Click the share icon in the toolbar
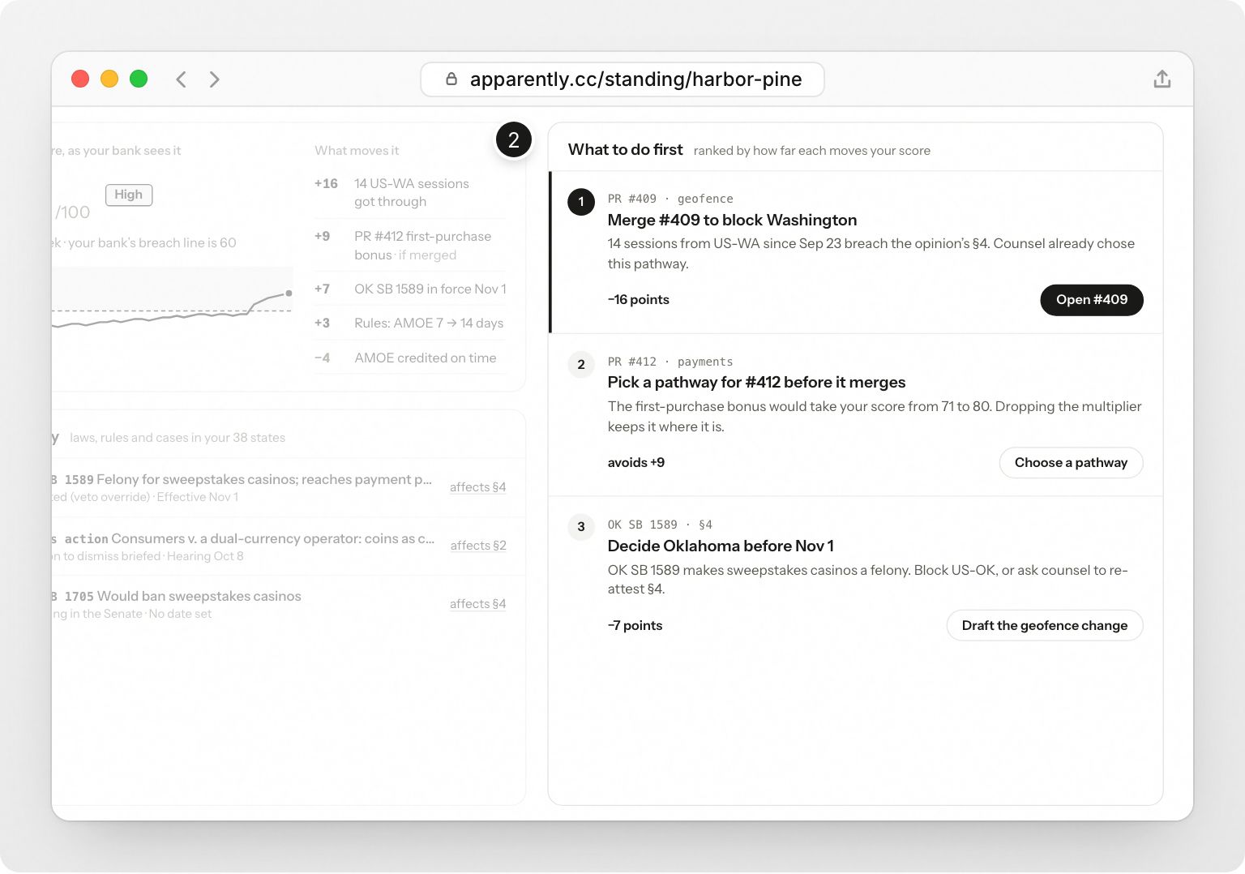 click(1162, 79)
